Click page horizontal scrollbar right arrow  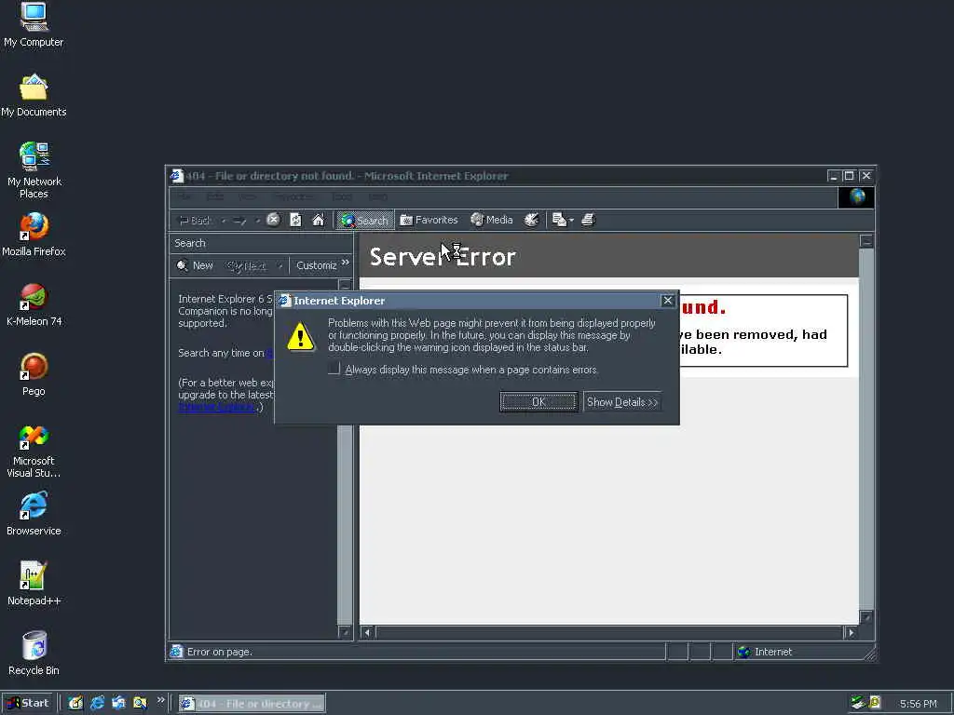pos(852,632)
